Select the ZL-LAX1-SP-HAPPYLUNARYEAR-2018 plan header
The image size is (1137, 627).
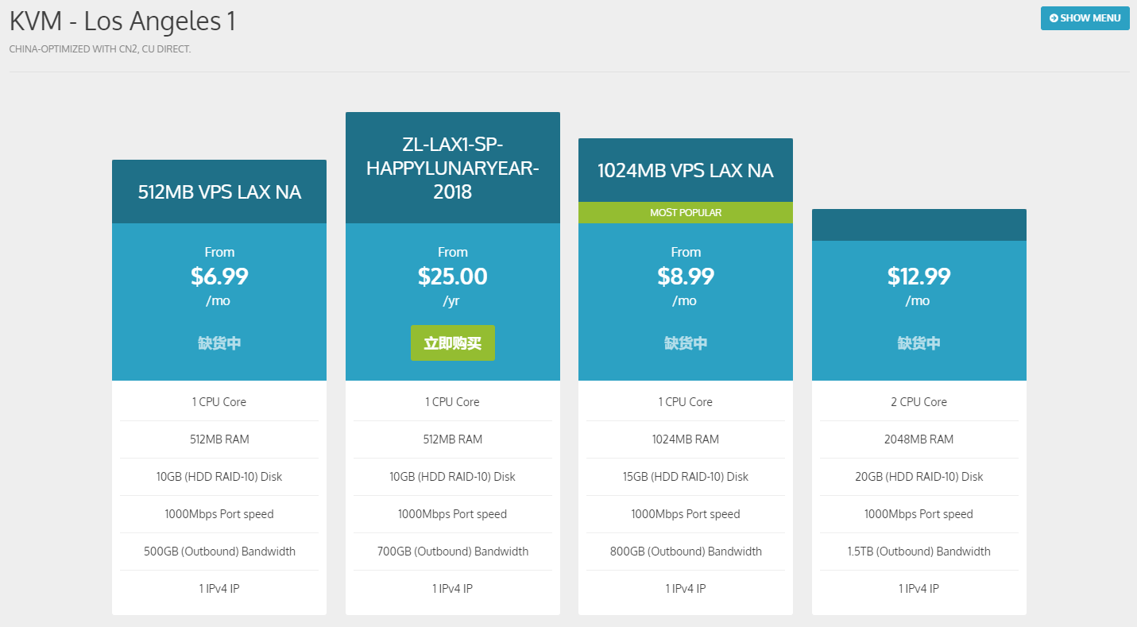(453, 168)
